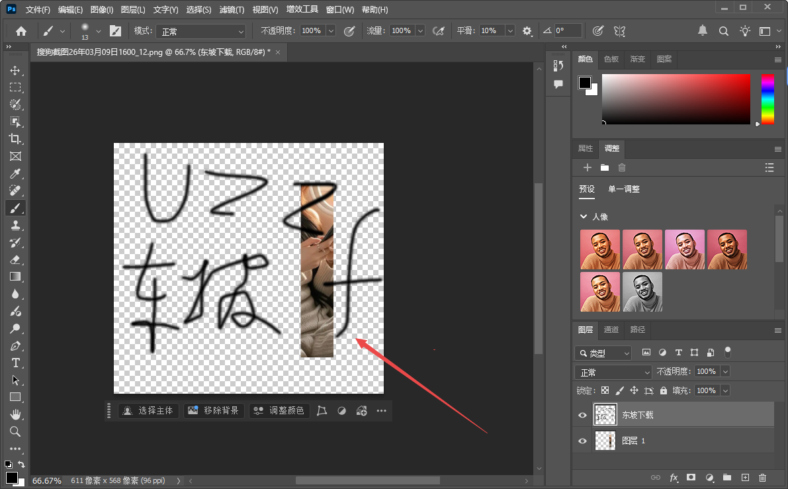Click the delete layer trash icon

pyautogui.click(x=762, y=477)
